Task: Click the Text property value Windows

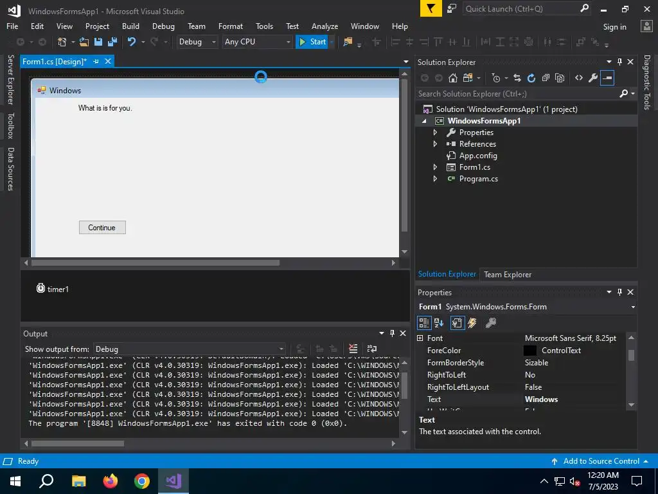Action: (541, 399)
